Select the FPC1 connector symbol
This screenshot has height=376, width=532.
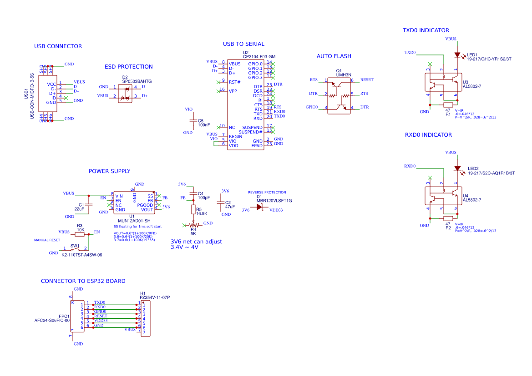(x=77, y=316)
